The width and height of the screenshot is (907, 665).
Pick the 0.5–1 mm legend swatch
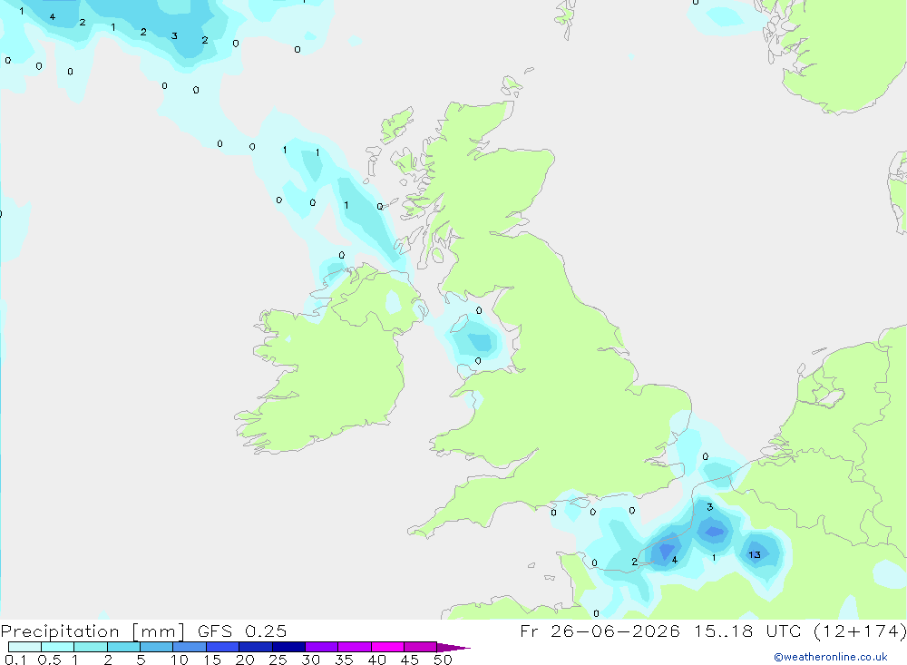pos(58,647)
